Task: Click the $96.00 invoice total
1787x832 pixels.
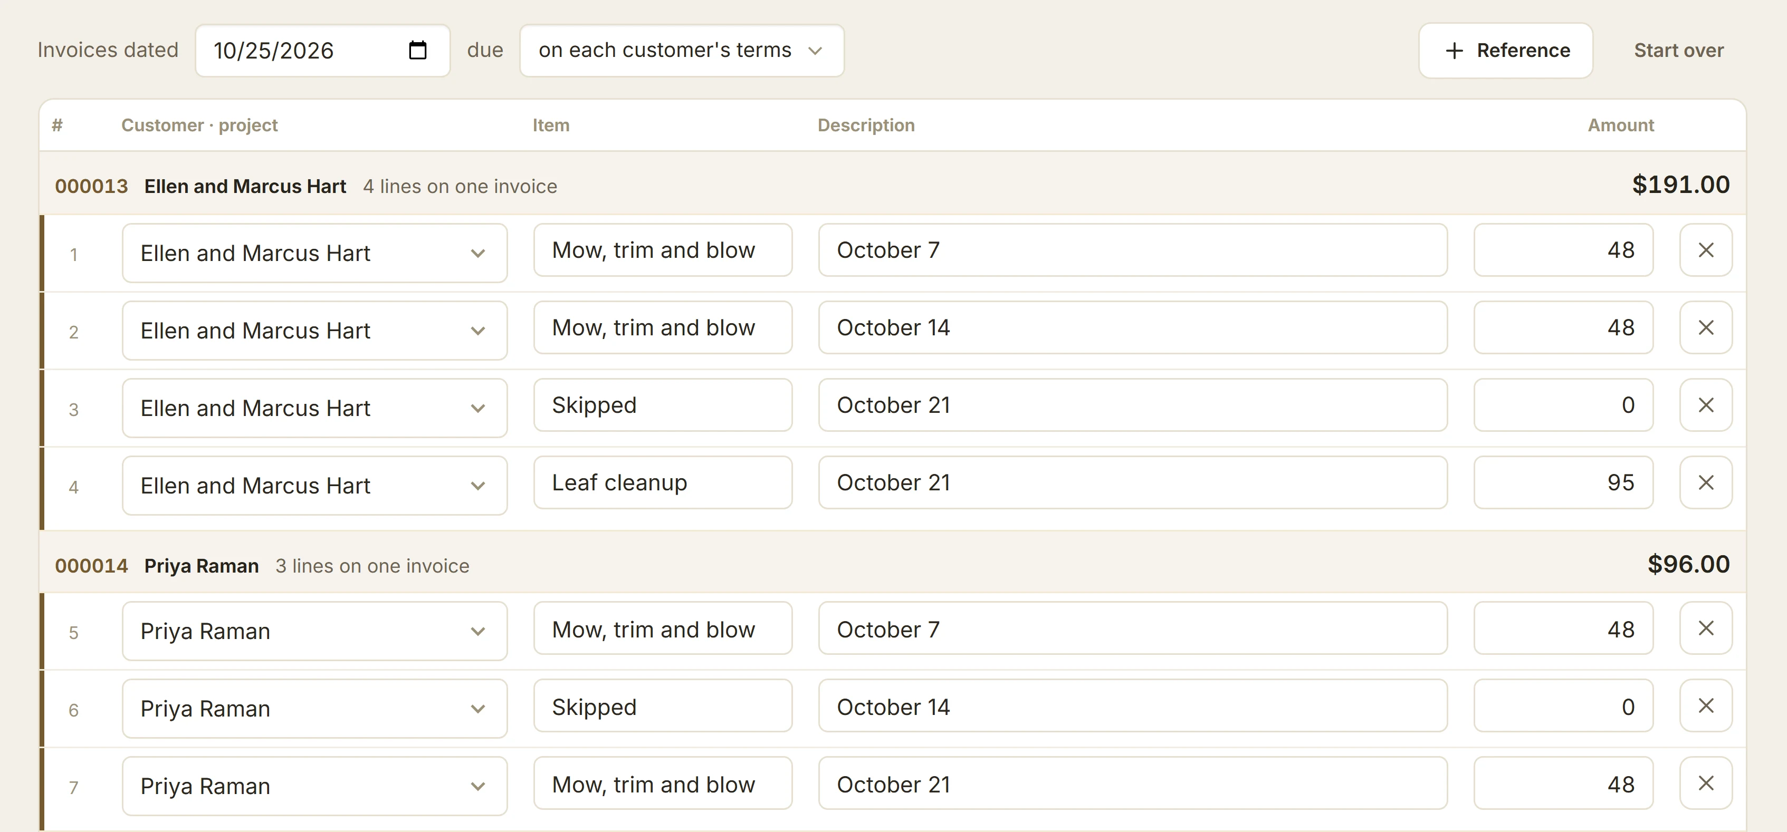Action: coord(1688,564)
